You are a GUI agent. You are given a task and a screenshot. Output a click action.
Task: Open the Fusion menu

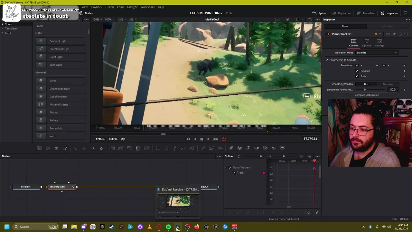(x=109, y=7)
